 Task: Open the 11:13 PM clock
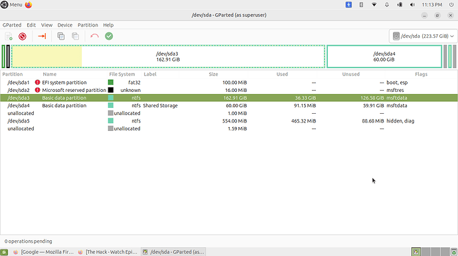click(x=432, y=5)
